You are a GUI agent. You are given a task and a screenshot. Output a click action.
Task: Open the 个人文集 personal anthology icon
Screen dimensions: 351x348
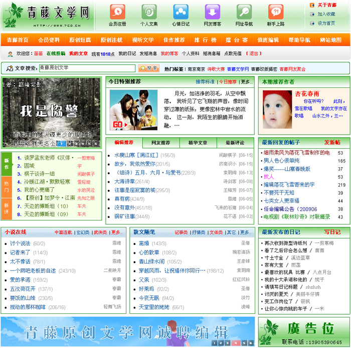click(149, 12)
